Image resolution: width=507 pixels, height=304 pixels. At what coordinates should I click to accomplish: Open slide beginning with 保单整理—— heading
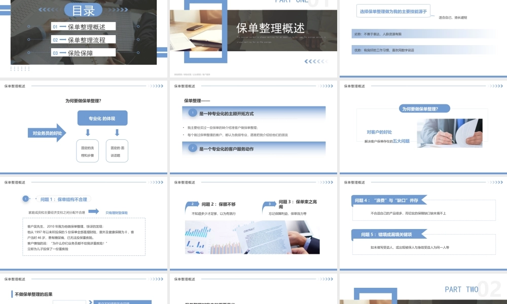(253, 127)
